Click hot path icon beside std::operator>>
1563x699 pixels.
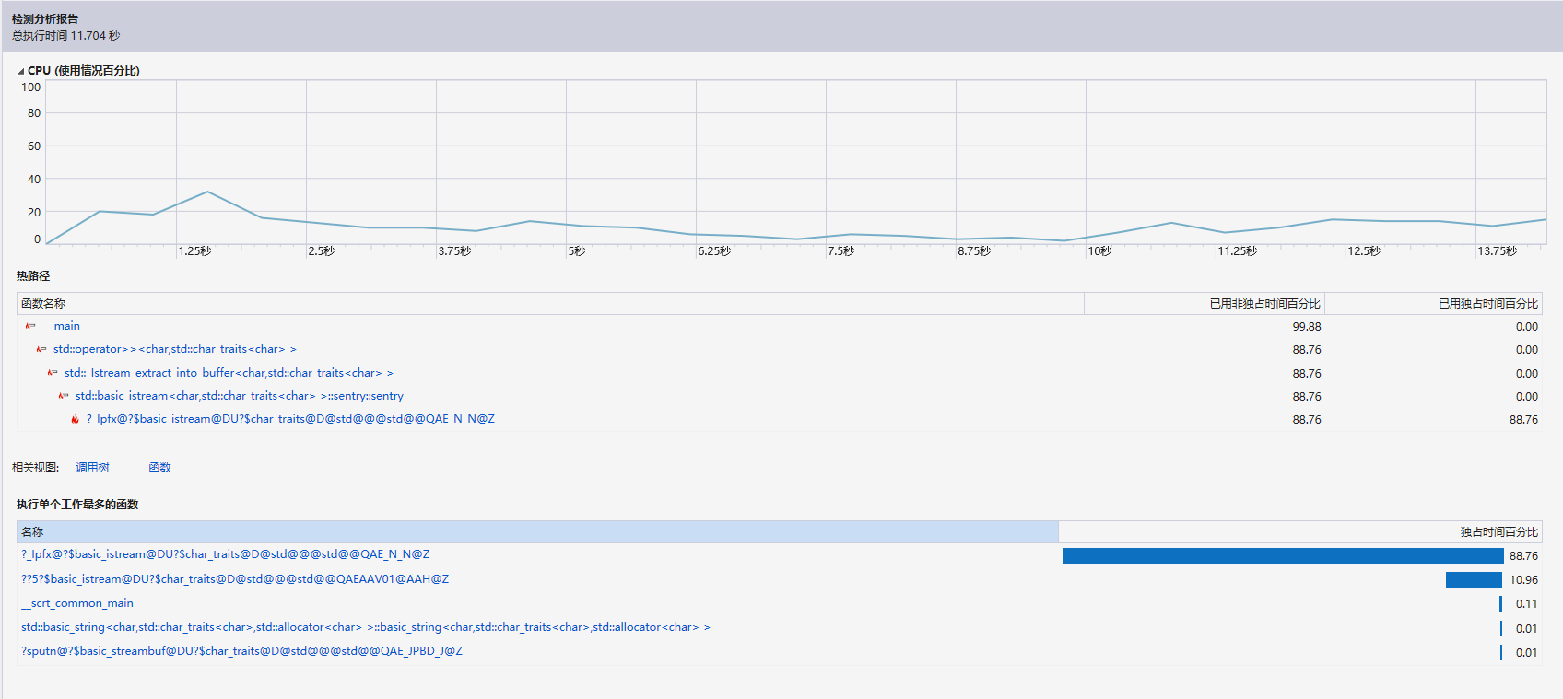pos(41,349)
